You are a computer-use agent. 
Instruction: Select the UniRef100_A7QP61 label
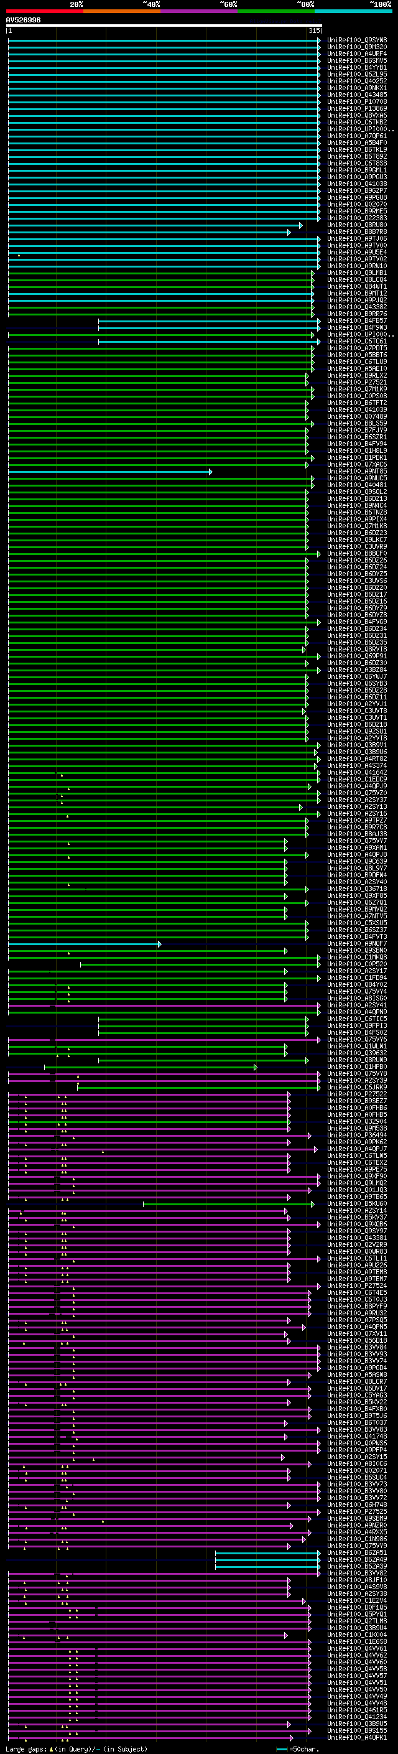[x=357, y=136]
